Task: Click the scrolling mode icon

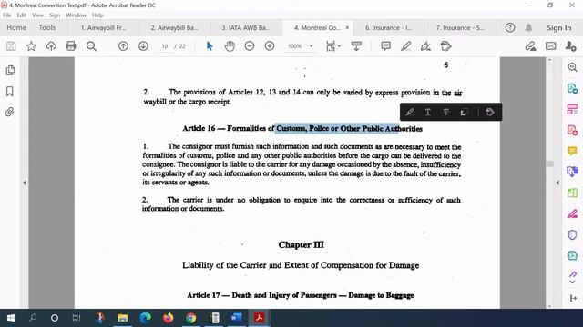Action: click(x=356, y=46)
